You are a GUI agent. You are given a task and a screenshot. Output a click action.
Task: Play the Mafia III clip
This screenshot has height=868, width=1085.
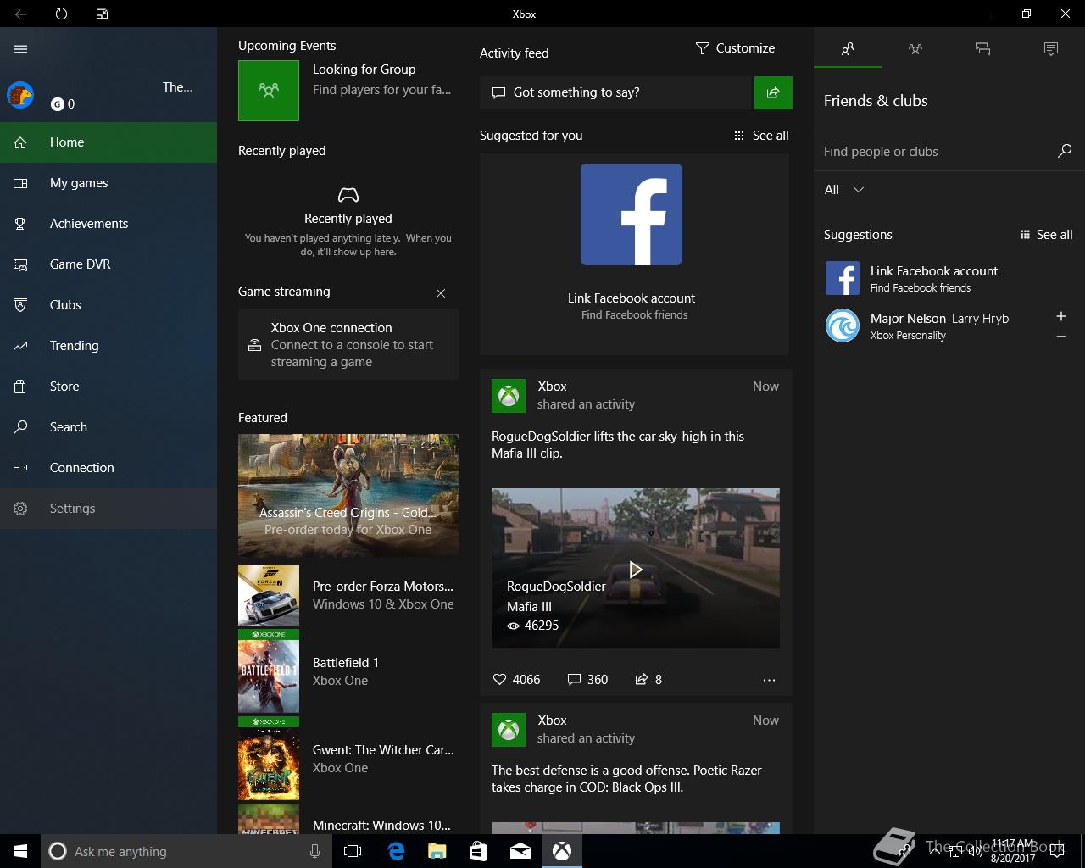coord(636,570)
